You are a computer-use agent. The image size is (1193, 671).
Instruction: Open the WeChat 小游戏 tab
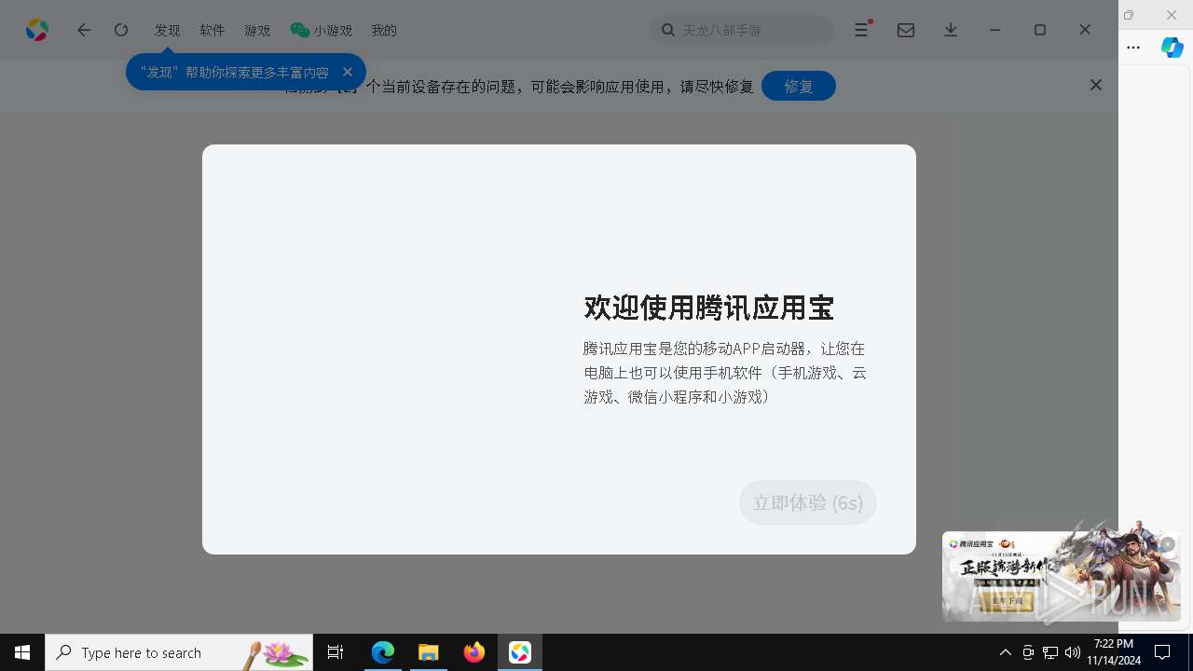tap(322, 30)
